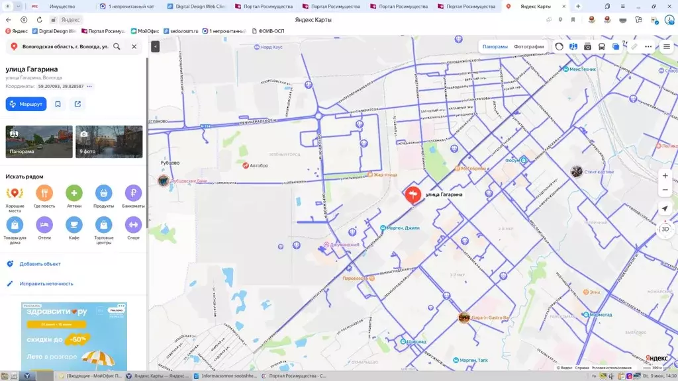Click the search magnifier icon
The height and width of the screenshot is (381, 678).
click(117, 46)
